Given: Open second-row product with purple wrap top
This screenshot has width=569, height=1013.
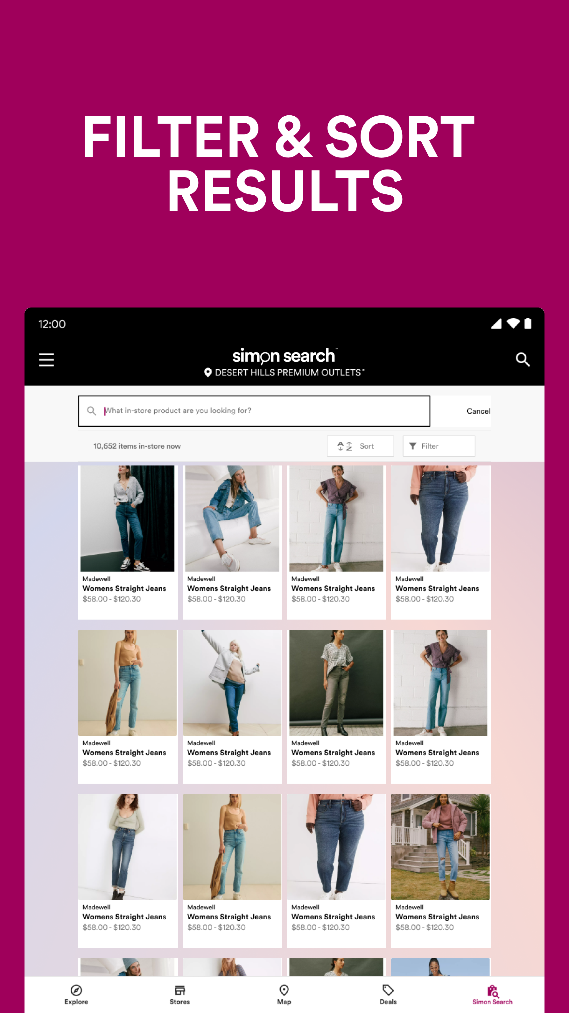Looking at the screenshot, I should click(440, 706).
